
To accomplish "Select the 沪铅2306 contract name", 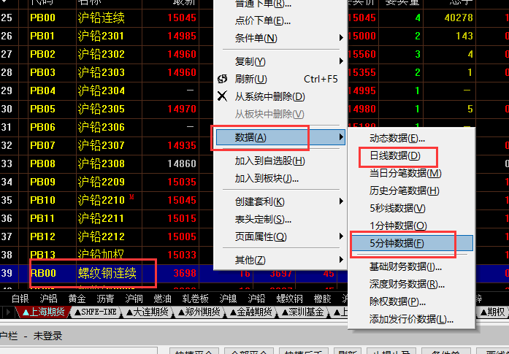I will tap(102, 127).
